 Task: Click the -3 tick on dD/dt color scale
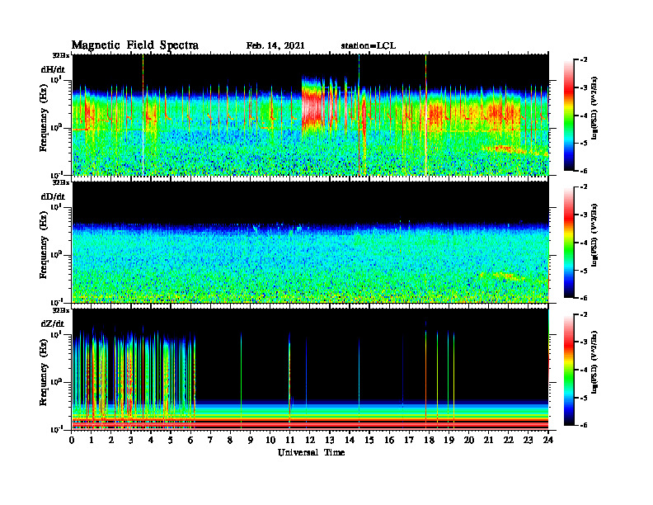(583, 215)
